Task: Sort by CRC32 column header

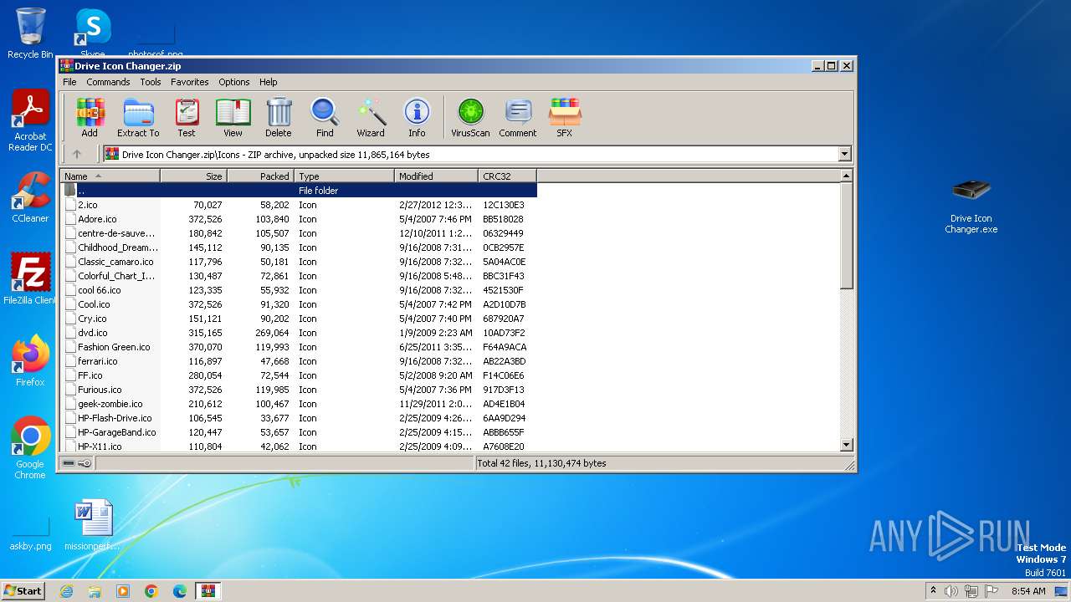Action: click(x=507, y=176)
